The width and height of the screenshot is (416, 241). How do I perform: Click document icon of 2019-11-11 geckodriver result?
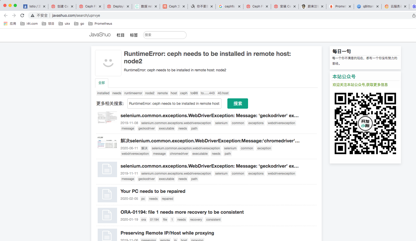click(x=107, y=169)
